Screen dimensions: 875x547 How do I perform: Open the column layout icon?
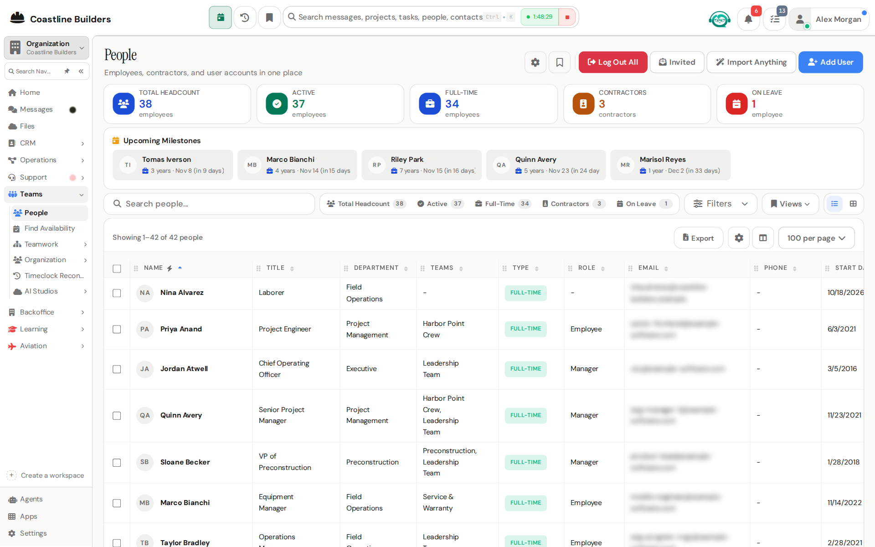click(763, 238)
